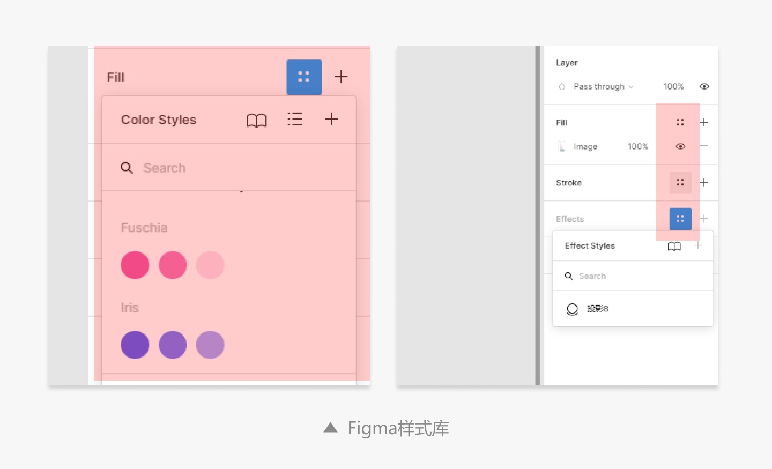Select the darkest Fuschia color swatch
Image resolution: width=772 pixels, height=469 pixels.
[135, 264]
